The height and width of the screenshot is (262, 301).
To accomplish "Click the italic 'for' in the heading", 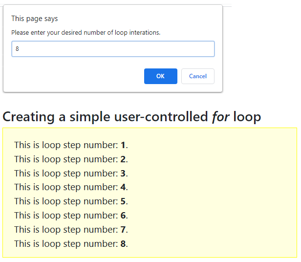I will [220, 117].
